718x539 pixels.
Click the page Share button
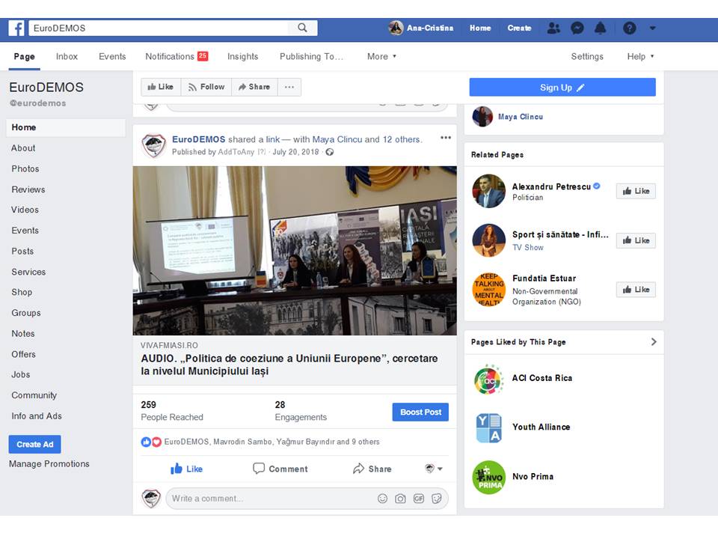point(254,87)
